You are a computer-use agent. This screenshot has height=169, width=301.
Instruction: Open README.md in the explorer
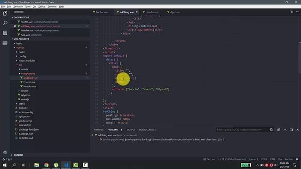click(26, 138)
